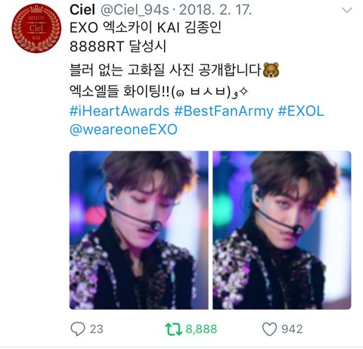Tap the green retweet arrows icon
This screenshot has height=349, width=363.
pyautogui.click(x=173, y=329)
